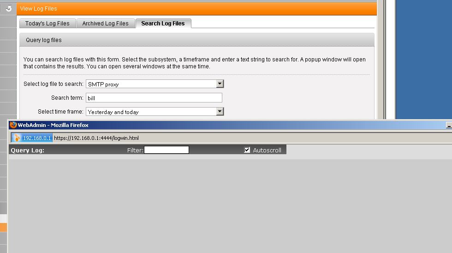Click the Autoscroll label text
The image size is (452, 253).
[267, 150]
